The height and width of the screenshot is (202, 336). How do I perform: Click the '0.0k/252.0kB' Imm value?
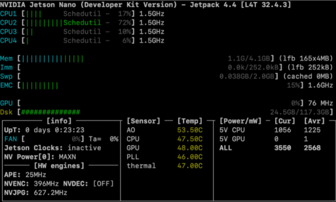click(x=253, y=67)
